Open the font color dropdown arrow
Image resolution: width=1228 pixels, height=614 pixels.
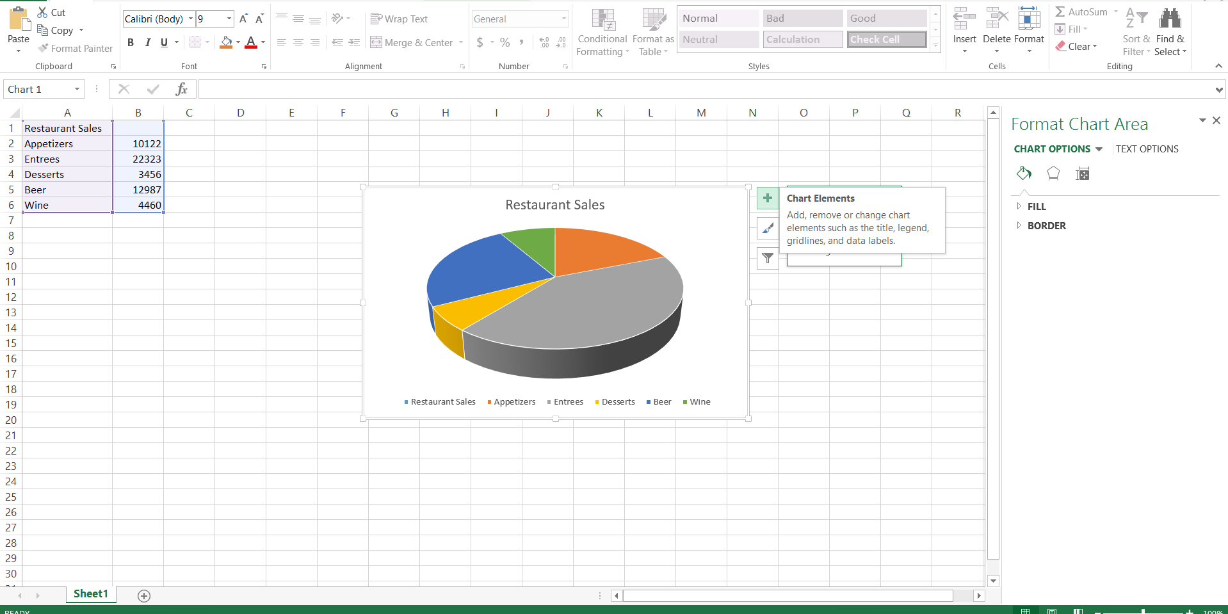coord(263,42)
